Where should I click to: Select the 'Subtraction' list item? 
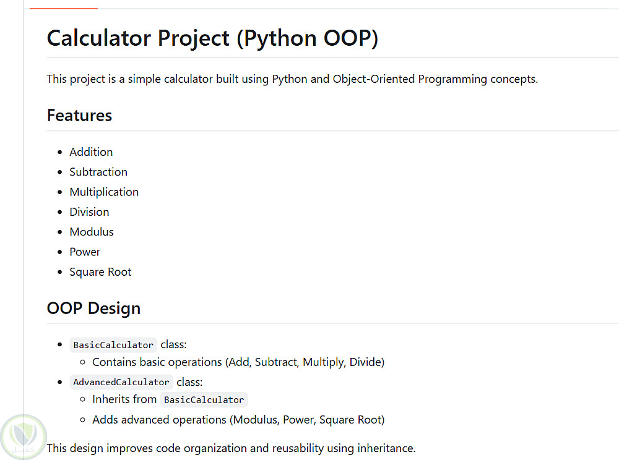tap(98, 172)
